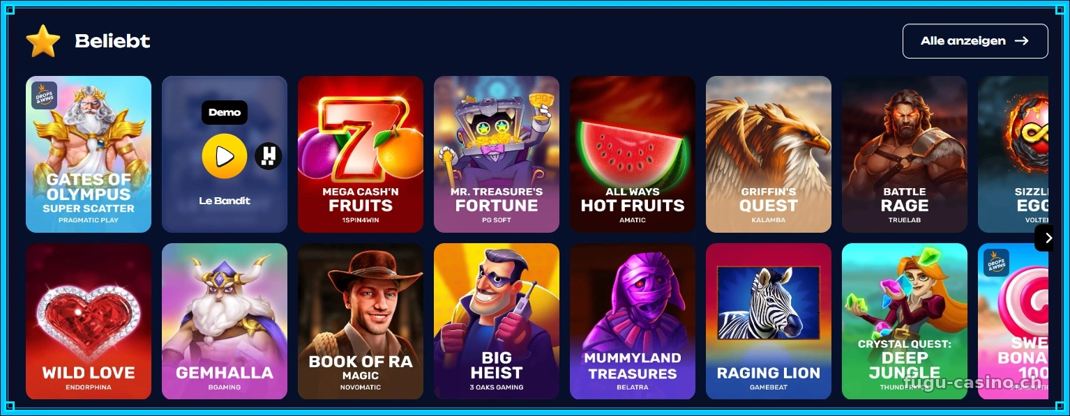Select the Gemhalla game tile
Image resolution: width=1070 pixels, height=416 pixels.
225,321
